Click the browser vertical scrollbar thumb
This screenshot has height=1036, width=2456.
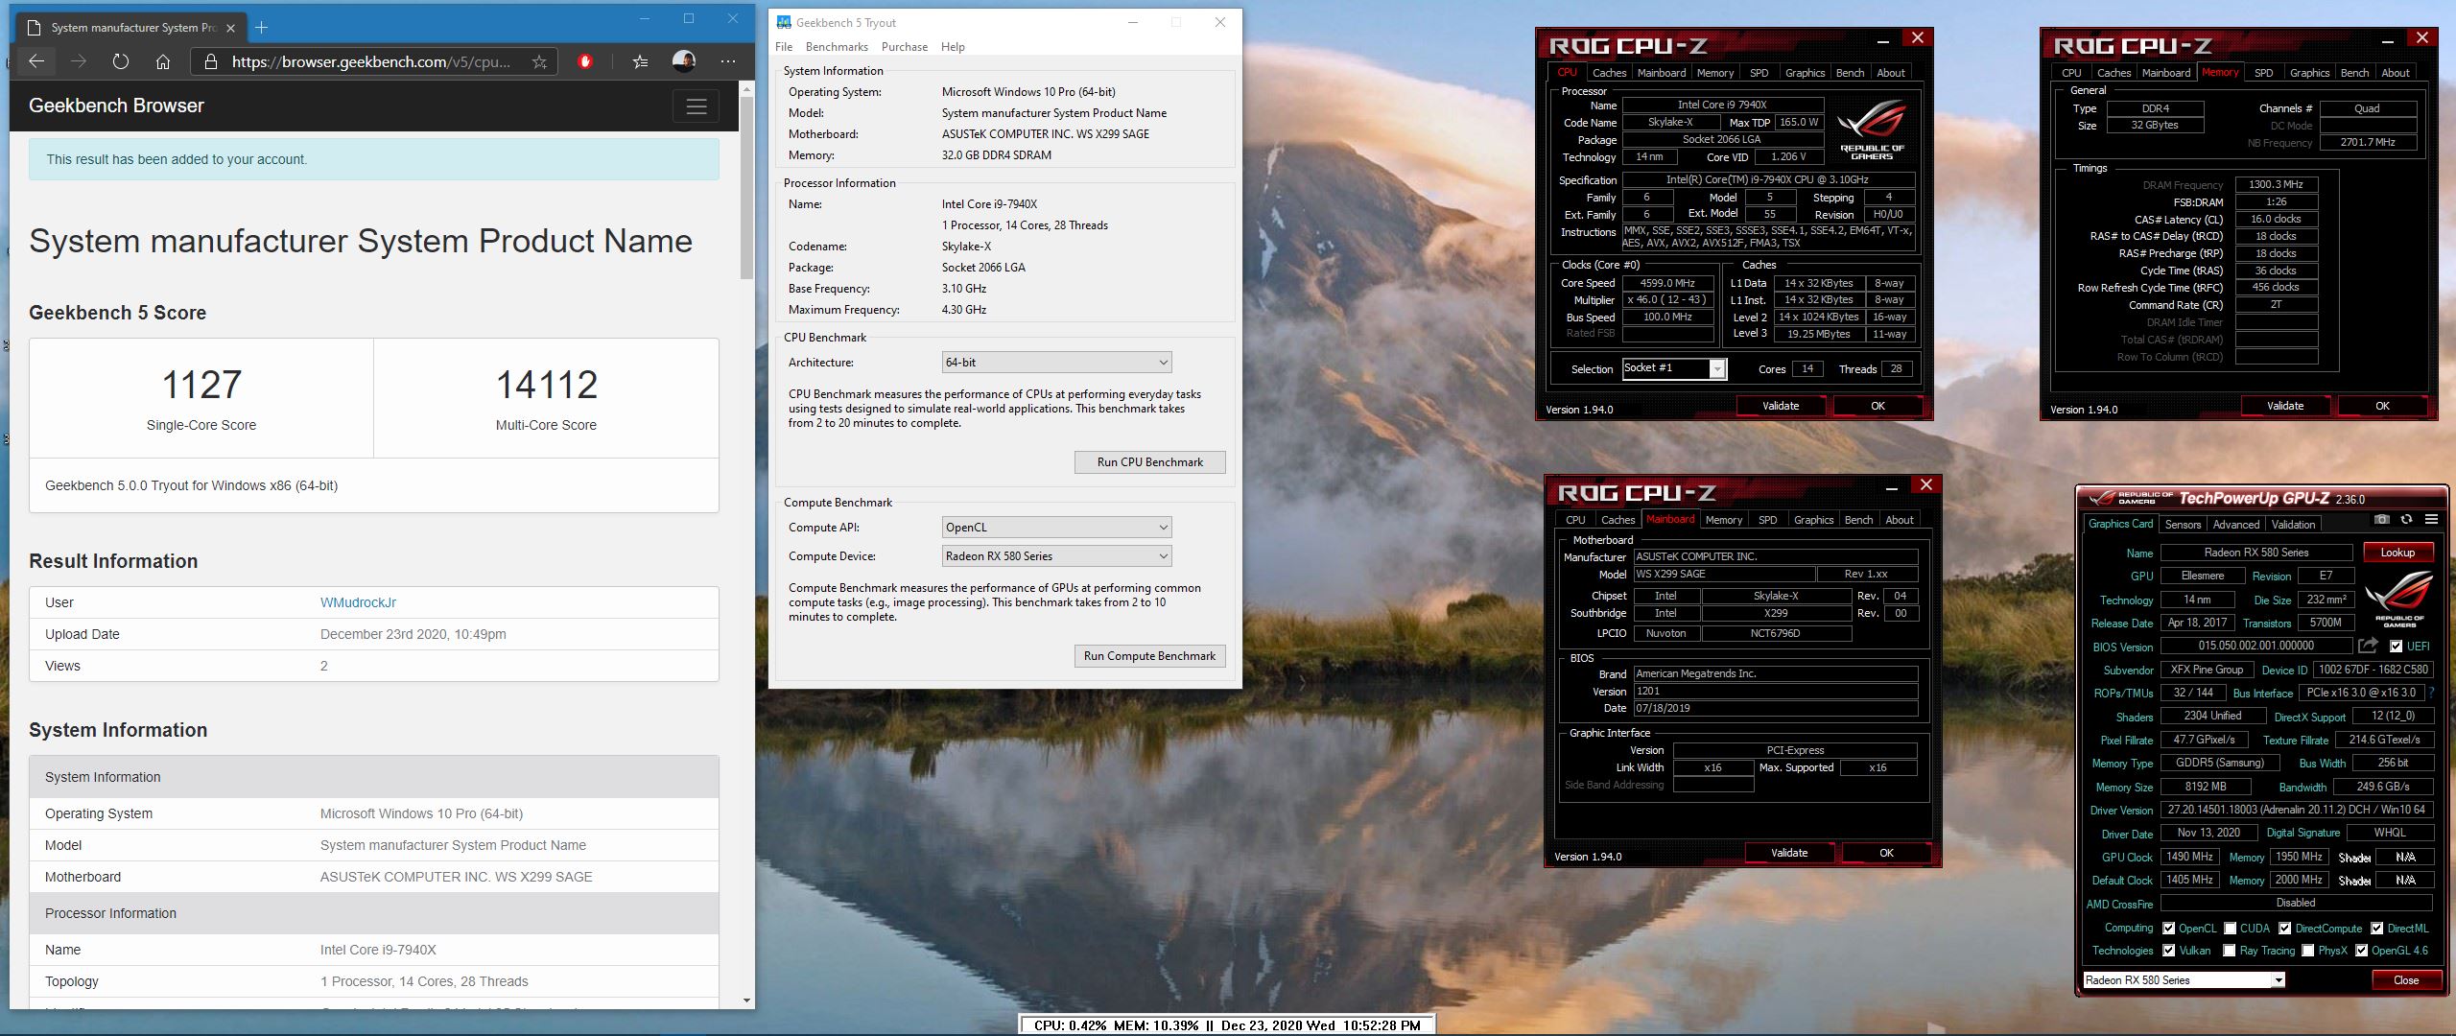pos(746,188)
